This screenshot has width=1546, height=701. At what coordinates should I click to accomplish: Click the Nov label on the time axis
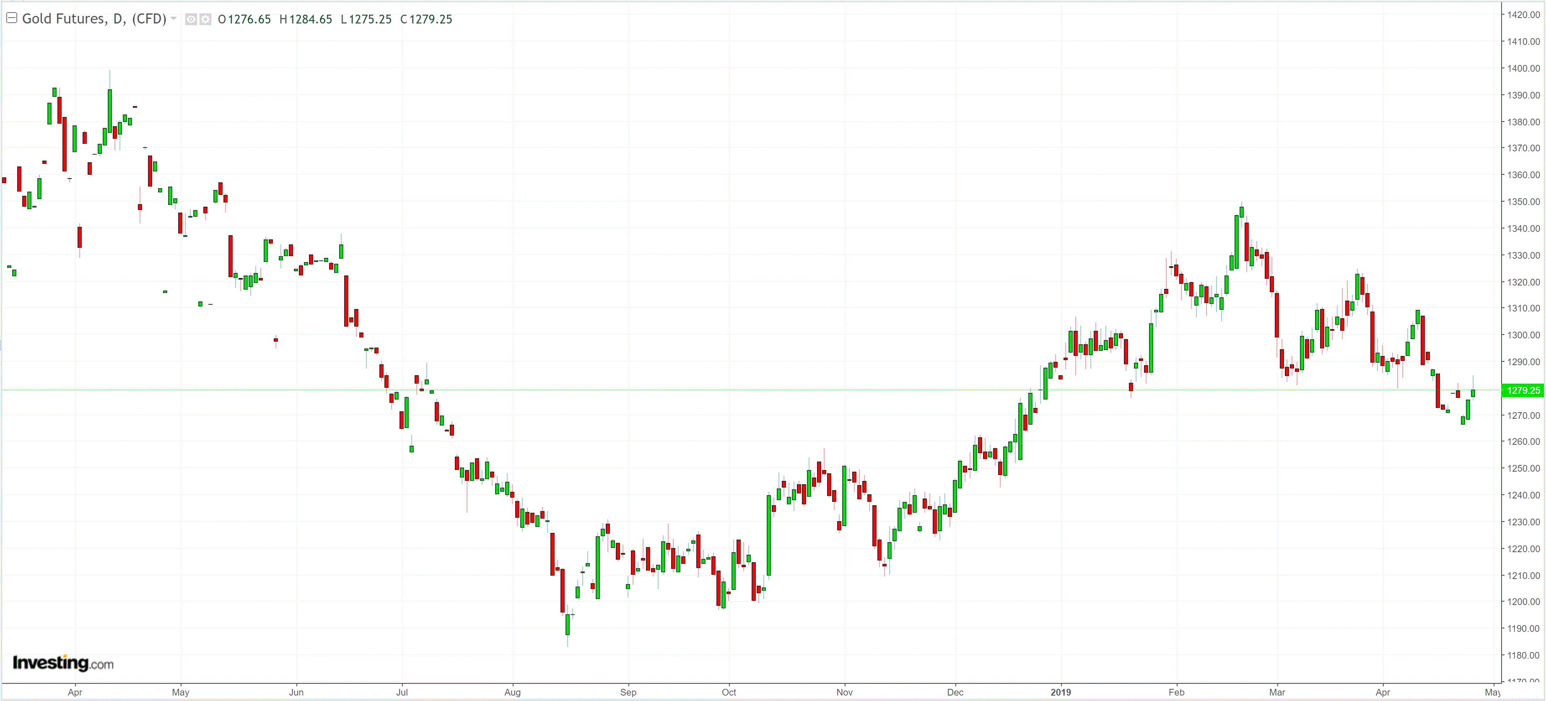(x=844, y=692)
